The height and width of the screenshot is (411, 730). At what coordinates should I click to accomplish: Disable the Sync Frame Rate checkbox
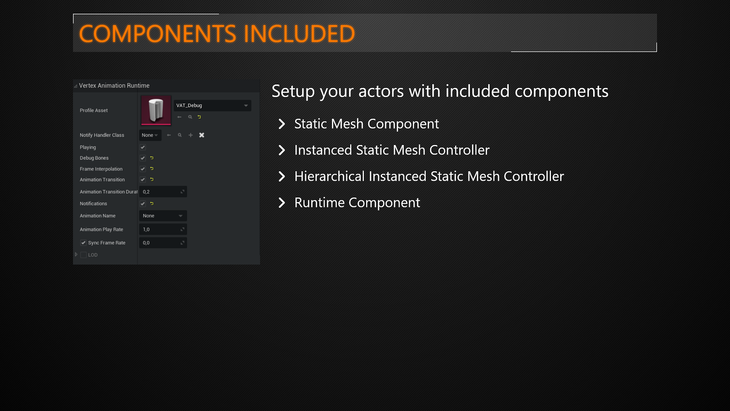click(83, 242)
